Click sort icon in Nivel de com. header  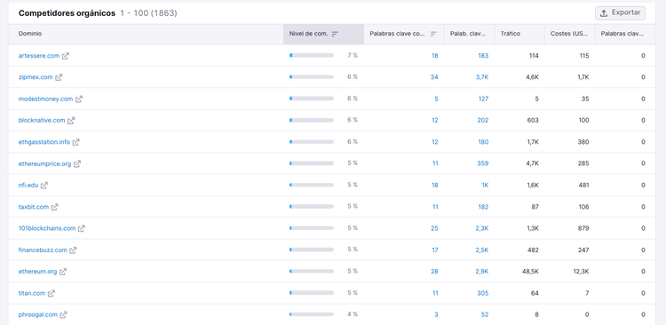point(335,34)
